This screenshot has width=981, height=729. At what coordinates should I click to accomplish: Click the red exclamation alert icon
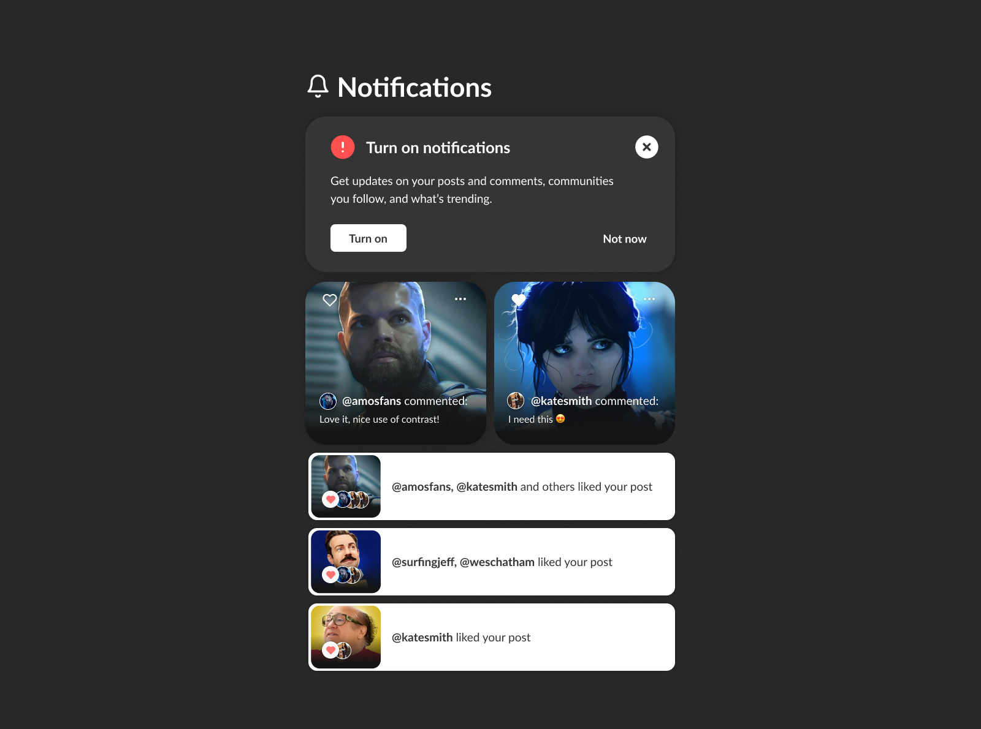click(343, 147)
